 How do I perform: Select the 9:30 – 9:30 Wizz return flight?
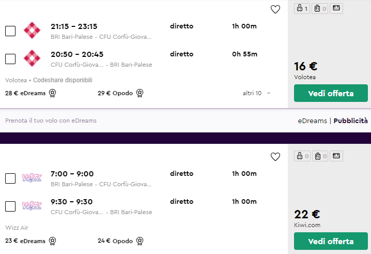[10, 206]
